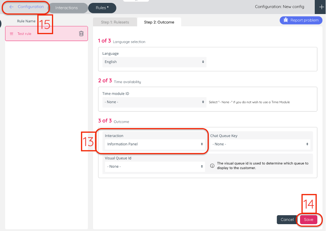Click the drag handle icon beside Test rule

click(12, 33)
